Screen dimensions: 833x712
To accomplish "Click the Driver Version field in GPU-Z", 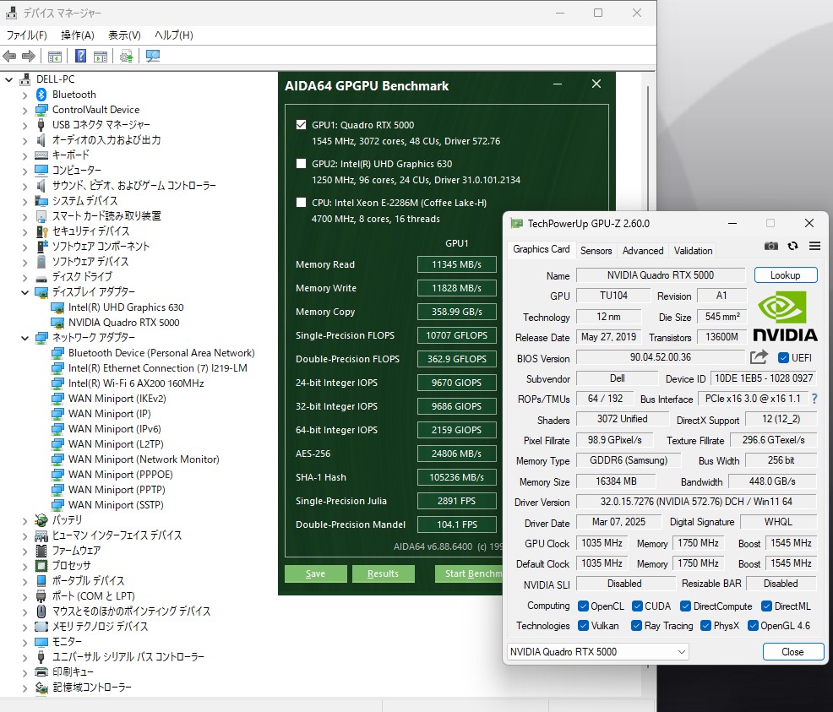I will point(696,501).
